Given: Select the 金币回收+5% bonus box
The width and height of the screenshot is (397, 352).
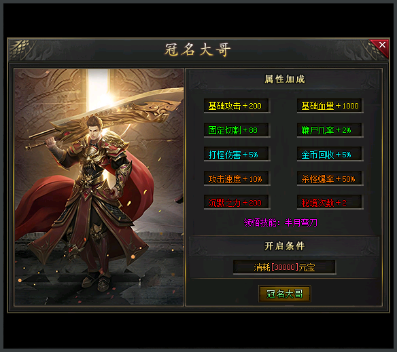Looking at the screenshot, I should click(x=330, y=154).
